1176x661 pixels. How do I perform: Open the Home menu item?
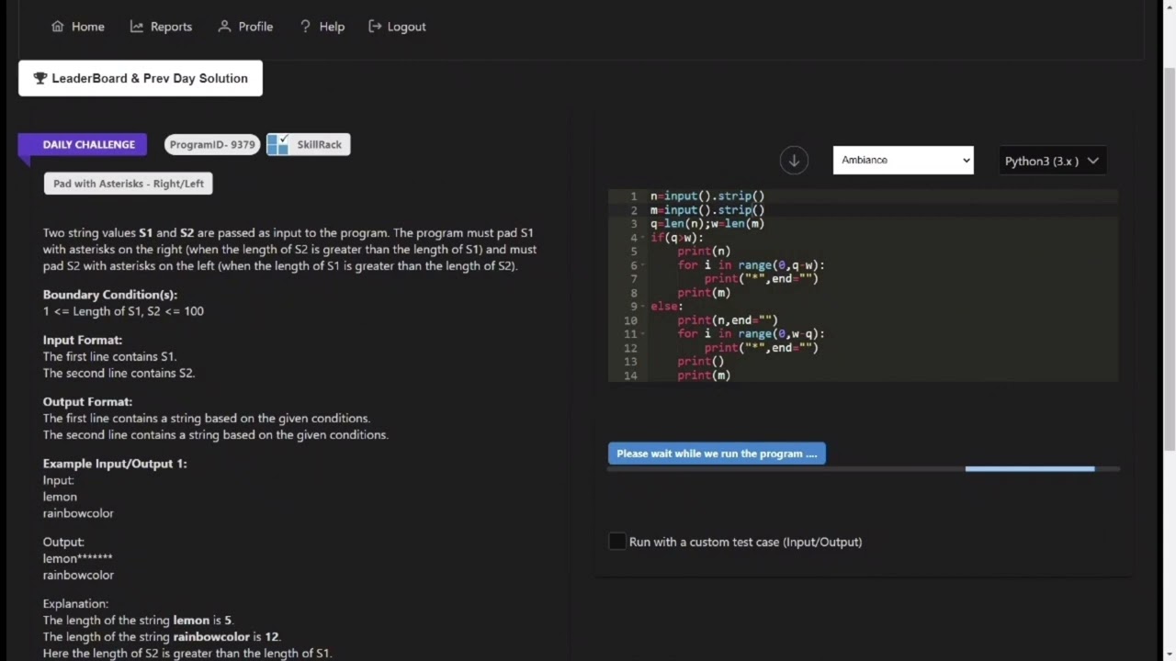pyautogui.click(x=78, y=27)
